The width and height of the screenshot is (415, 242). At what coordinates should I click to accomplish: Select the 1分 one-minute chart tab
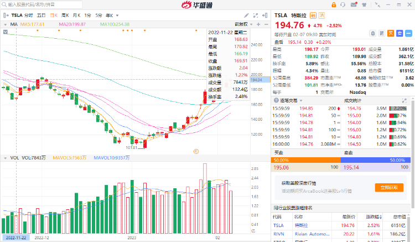87,16
